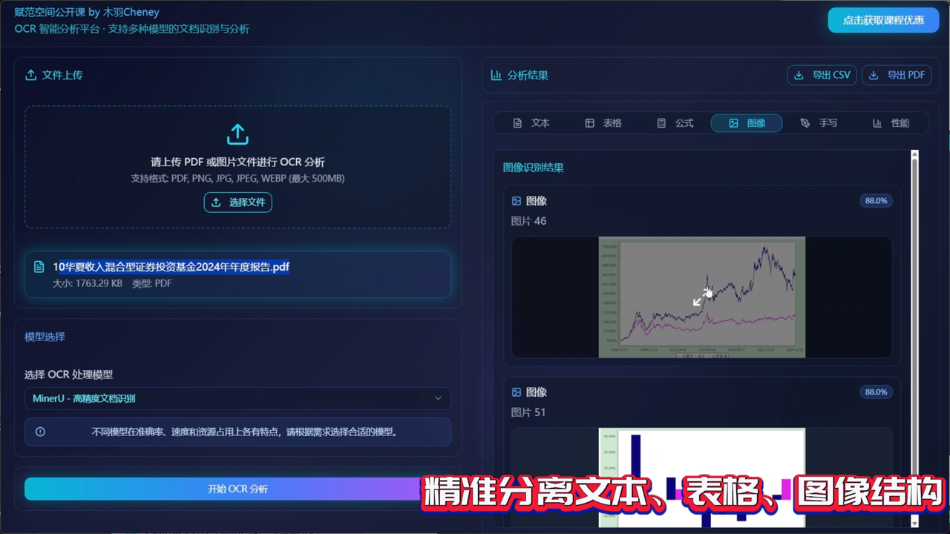Click the 文件上传 header upload icon
The width and height of the screenshot is (950, 534).
point(30,75)
